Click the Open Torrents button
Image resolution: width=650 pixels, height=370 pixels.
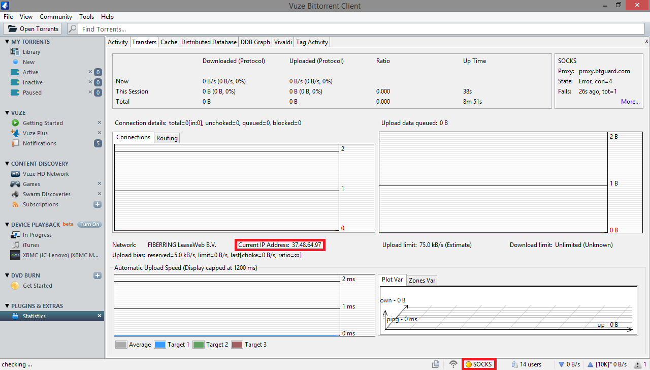pyautogui.click(x=33, y=29)
